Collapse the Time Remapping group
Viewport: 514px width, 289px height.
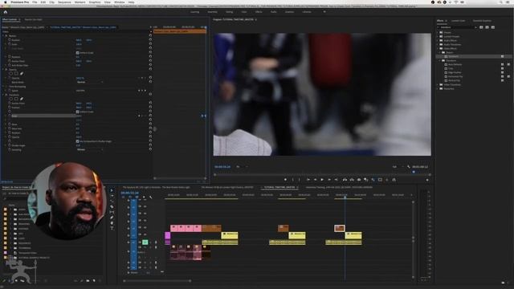coord(3,87)
